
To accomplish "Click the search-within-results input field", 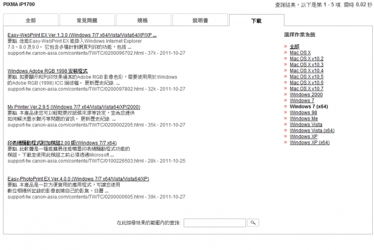I will point(214,223).
